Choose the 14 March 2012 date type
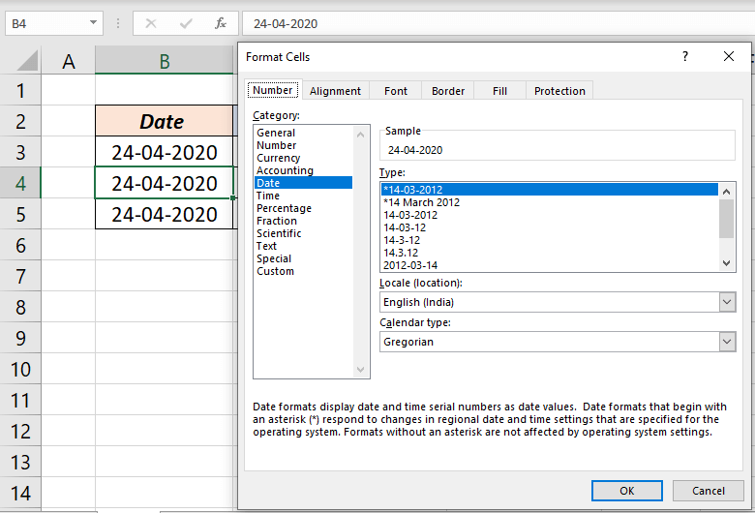 421,202
